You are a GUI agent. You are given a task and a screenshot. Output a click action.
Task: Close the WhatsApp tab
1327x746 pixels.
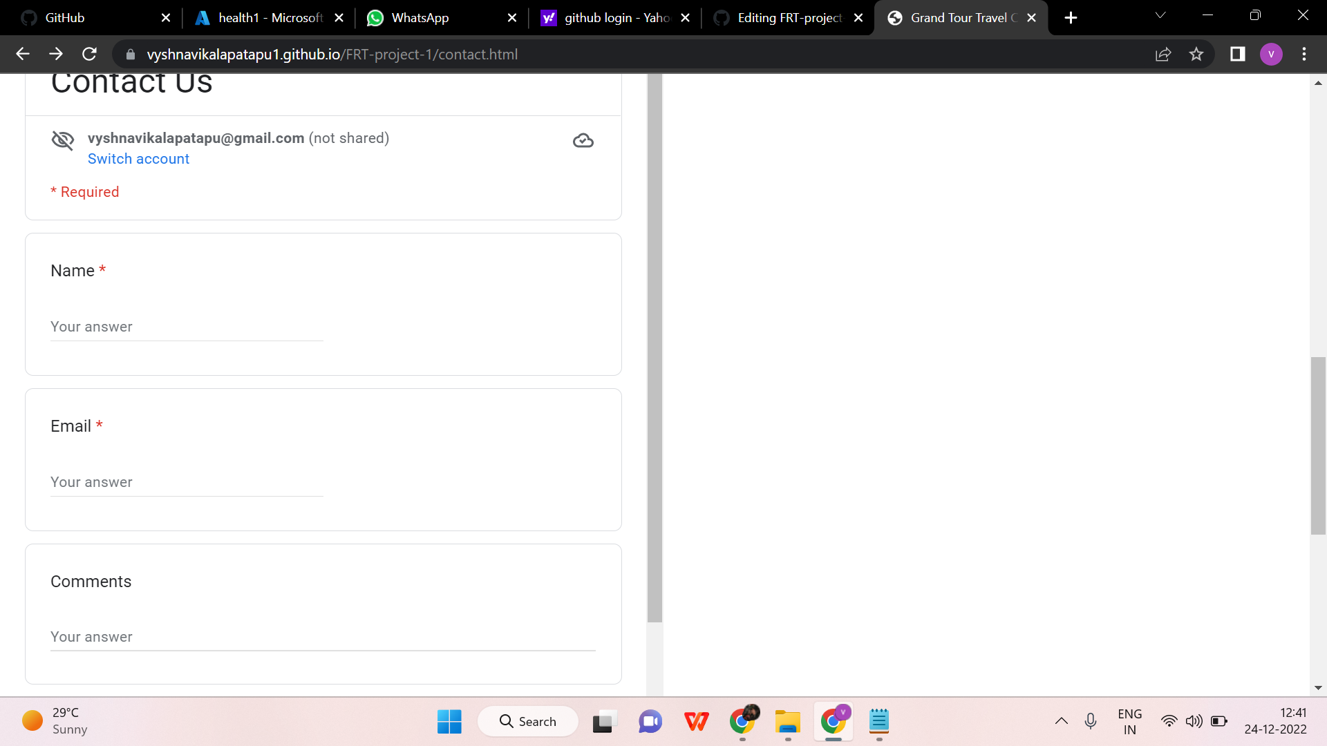[x=512, y=18]
